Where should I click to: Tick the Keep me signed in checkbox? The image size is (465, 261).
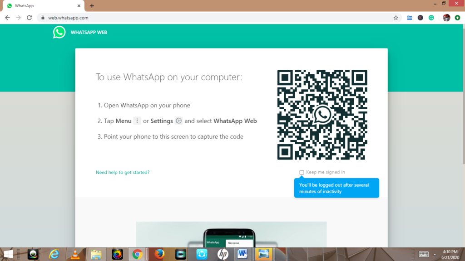pos(302,172)
